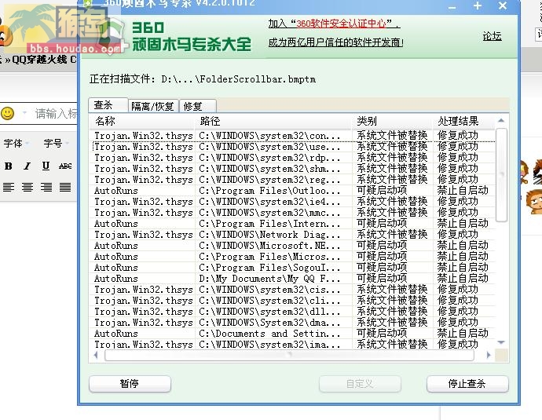Screen dimensions: 542x420
Task: Select row with path C:\WINDOWS\system32\shm...
Action: [x=292, y=169]
